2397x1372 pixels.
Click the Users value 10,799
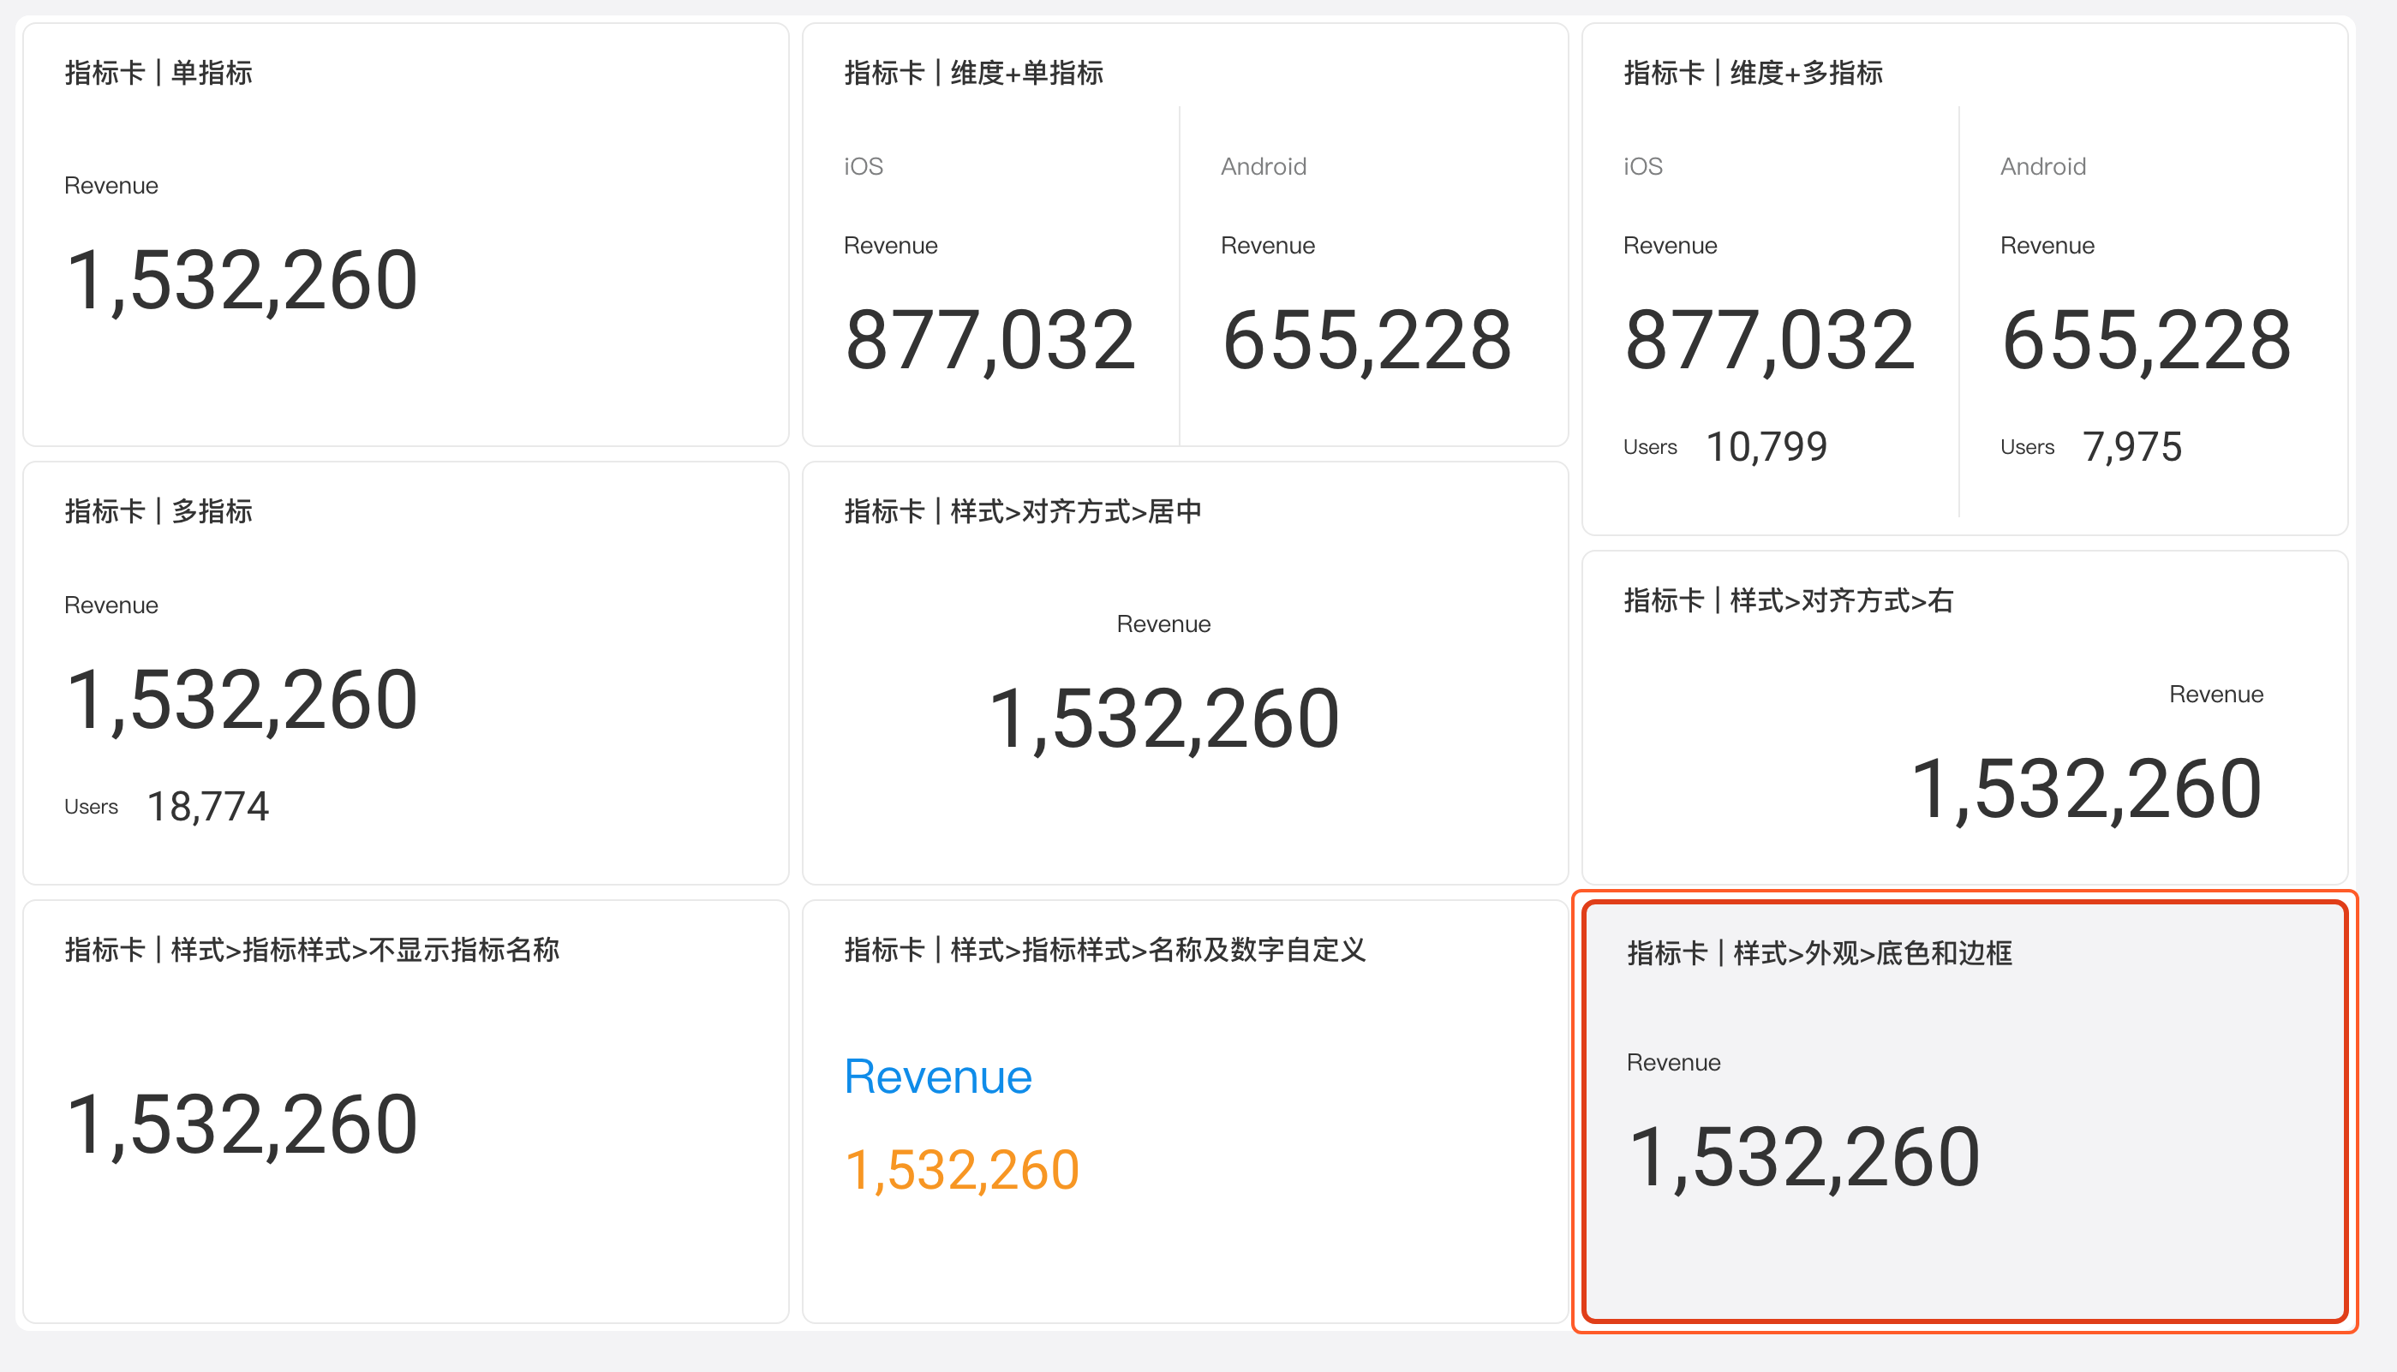pos(1767,447)
